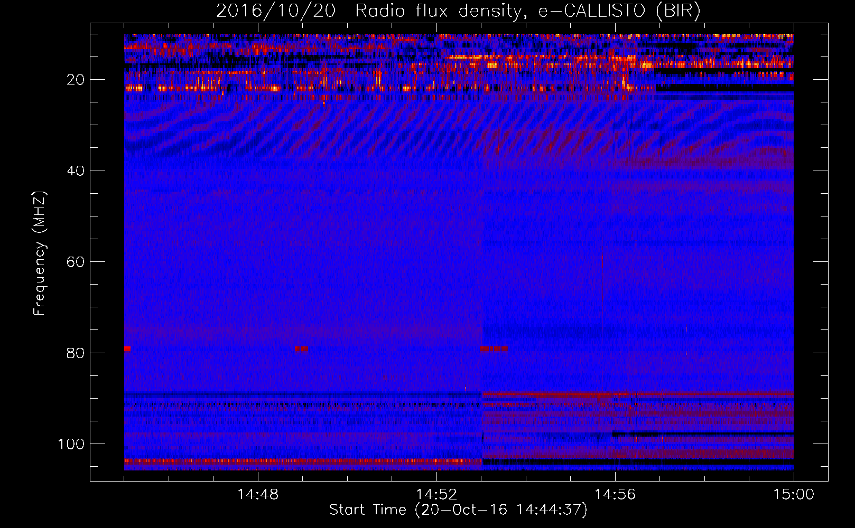Click the 15:00 time tick label

[794, 495]
